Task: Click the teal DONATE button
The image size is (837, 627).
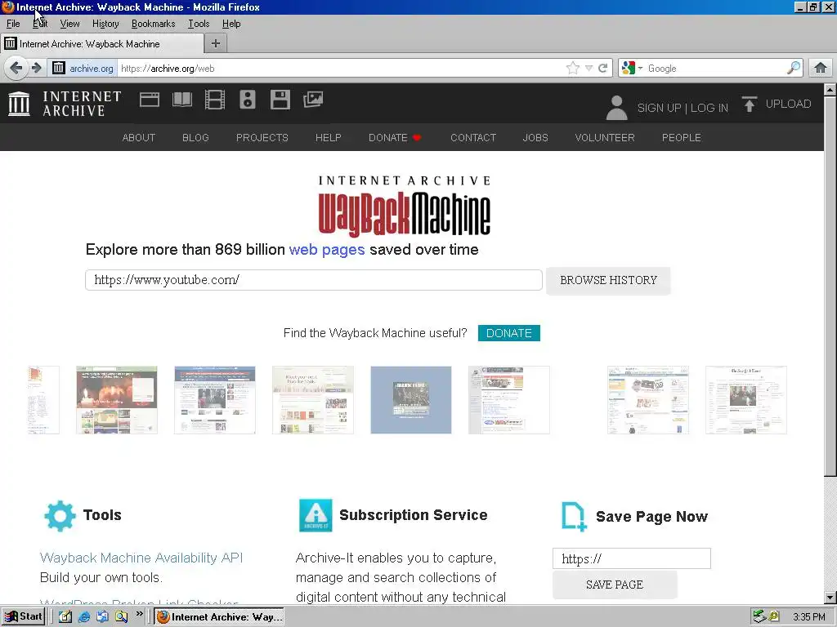Action: point(508,333)
